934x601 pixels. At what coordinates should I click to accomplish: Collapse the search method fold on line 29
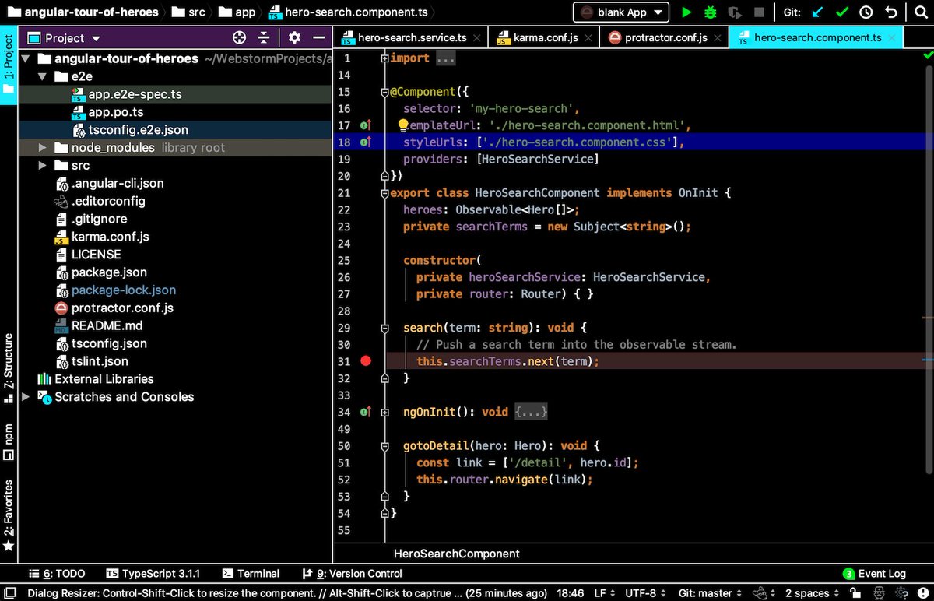point(384,328)
